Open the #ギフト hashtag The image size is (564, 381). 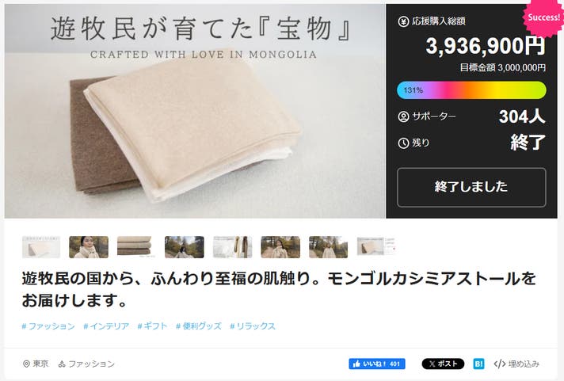click(x=153, y=326)
